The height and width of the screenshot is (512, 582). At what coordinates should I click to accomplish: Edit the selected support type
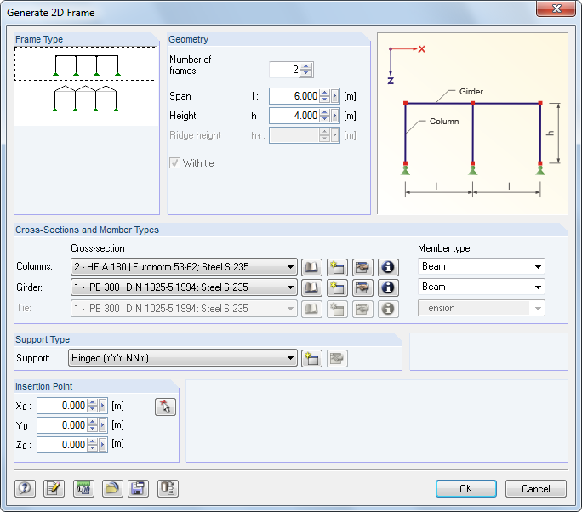click(337, 358)
